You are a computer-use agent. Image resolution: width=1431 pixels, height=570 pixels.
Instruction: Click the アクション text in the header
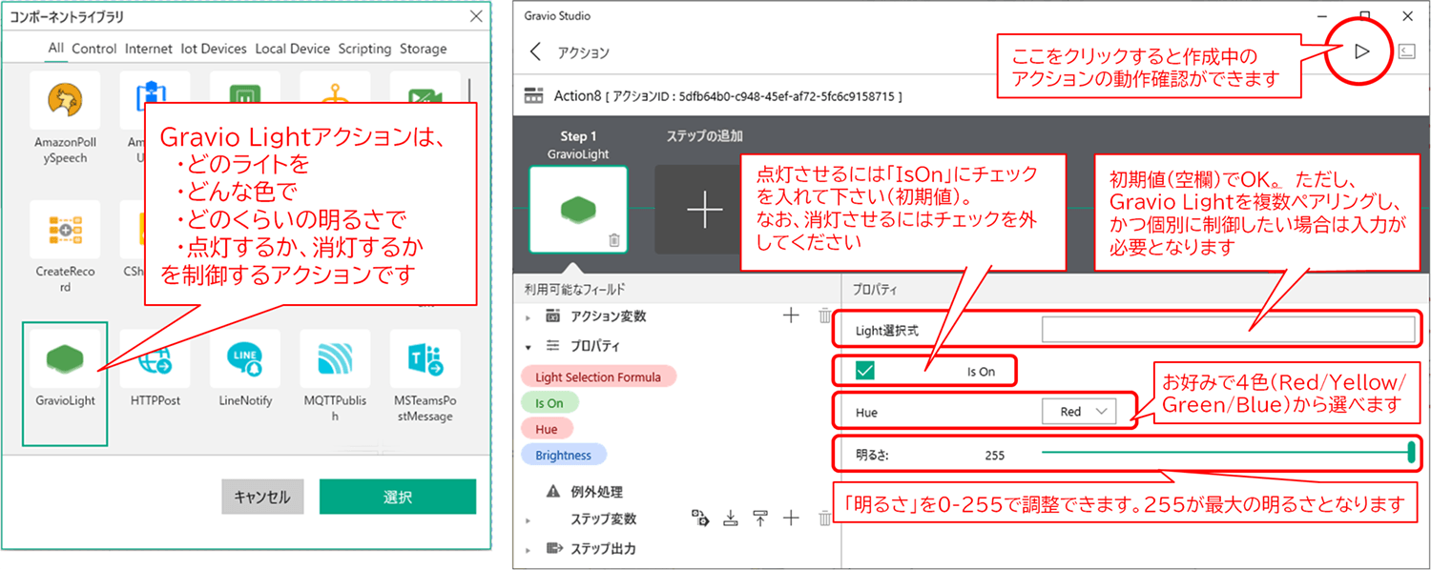584,53
